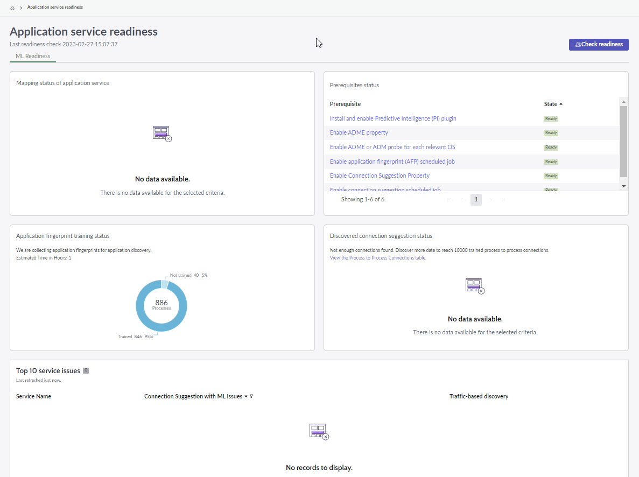Click the Check readiness button

click(x=599, y=45)
